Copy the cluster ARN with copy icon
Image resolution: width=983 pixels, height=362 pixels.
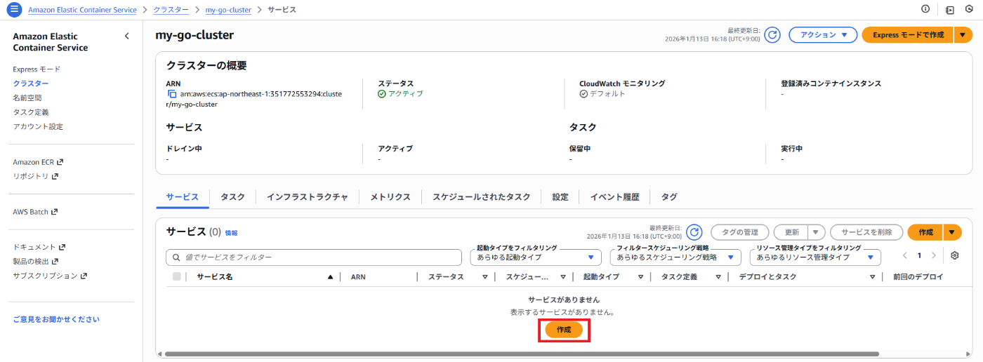(x=171, y=94)
